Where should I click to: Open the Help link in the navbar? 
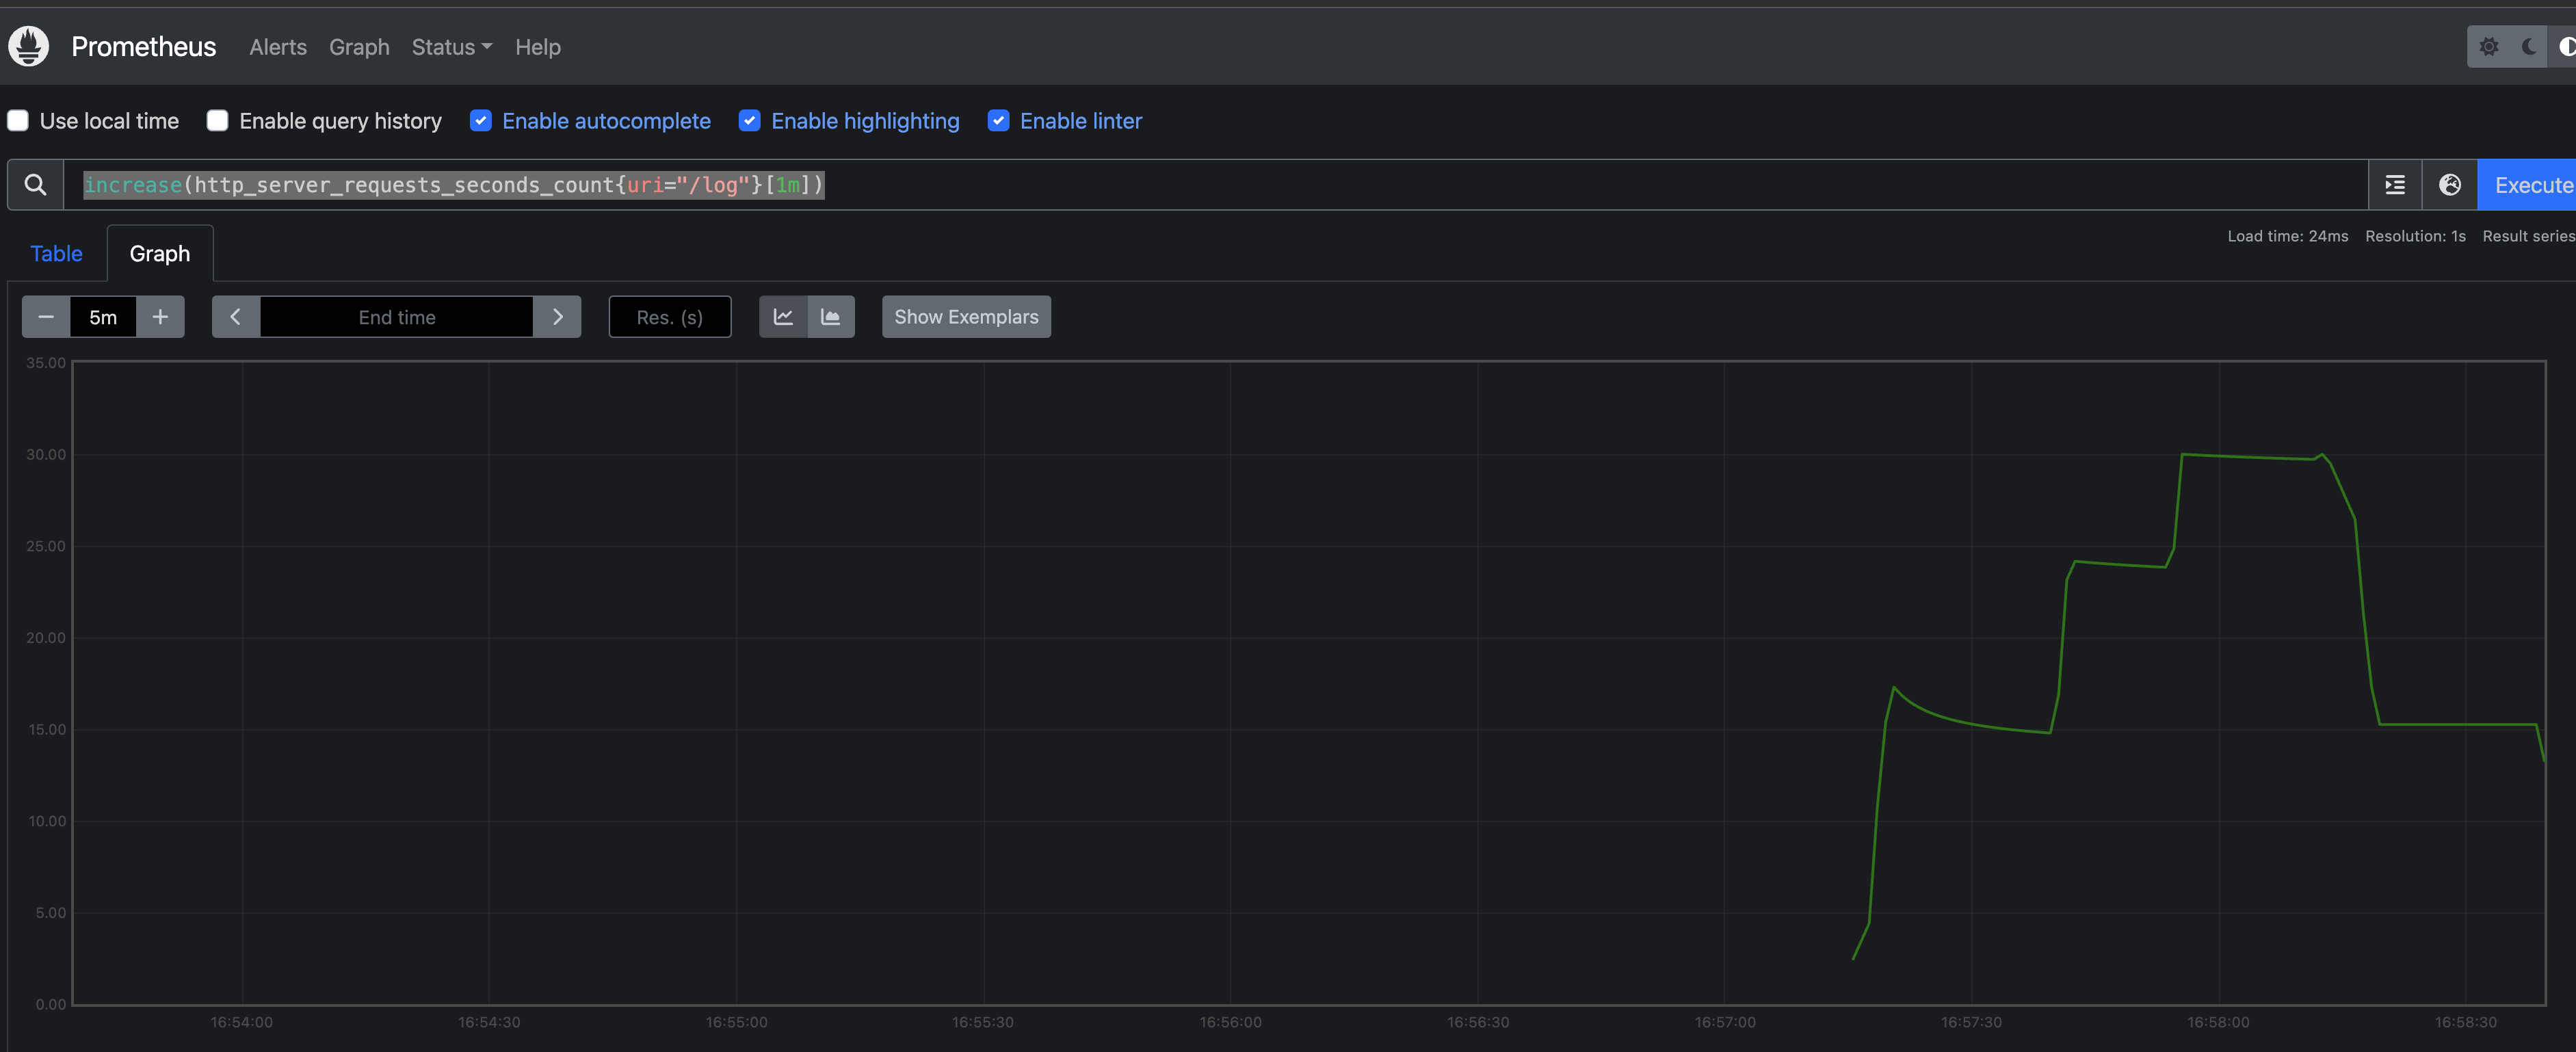pyautogui.click(x=538, y=47)
